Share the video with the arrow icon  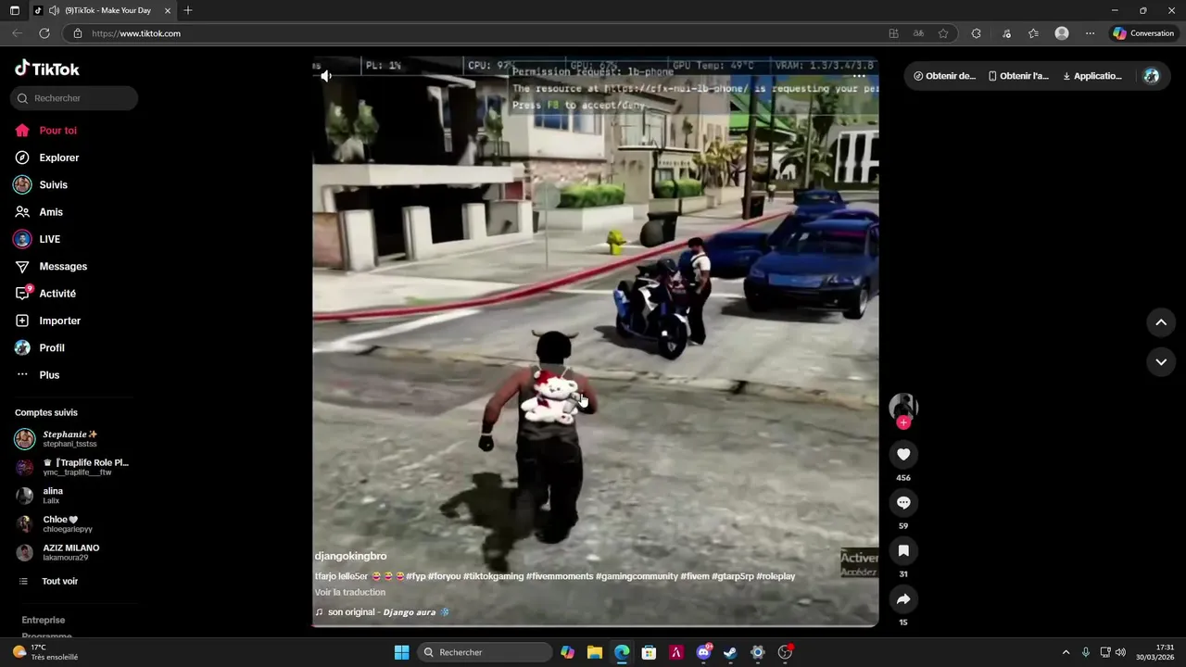point(903,598)
